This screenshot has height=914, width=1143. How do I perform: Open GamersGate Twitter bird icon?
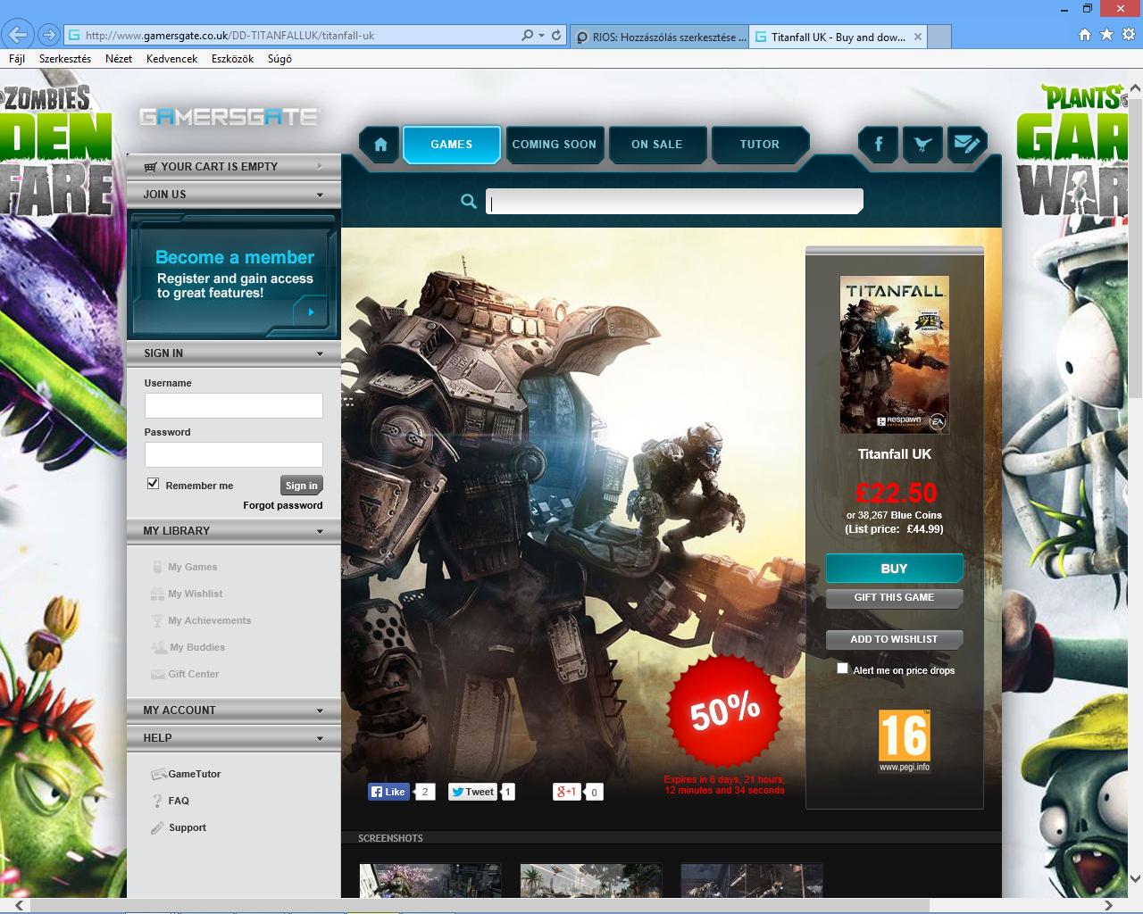pyautogui.click(x=922, y=144)
